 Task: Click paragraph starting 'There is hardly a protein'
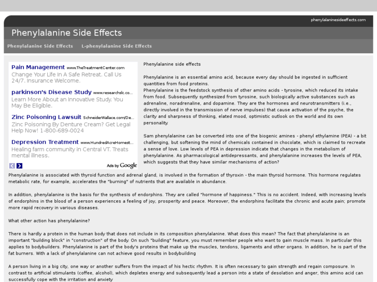[x=187, y=244]
